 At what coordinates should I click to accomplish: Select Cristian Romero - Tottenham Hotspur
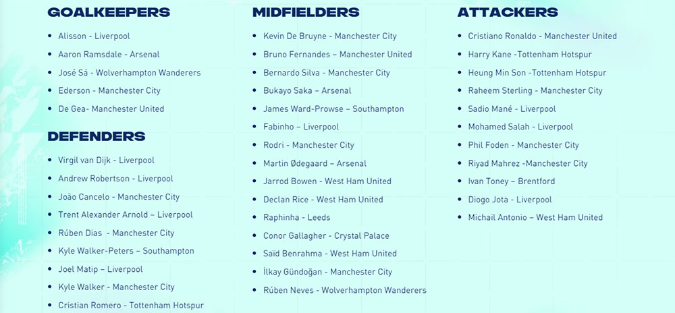pos(132,306)
